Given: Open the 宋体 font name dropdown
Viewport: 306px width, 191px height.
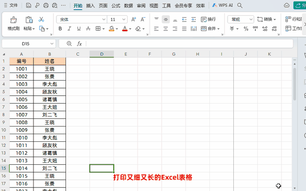Looking at the screenshot, I should [x=104, y=19].
